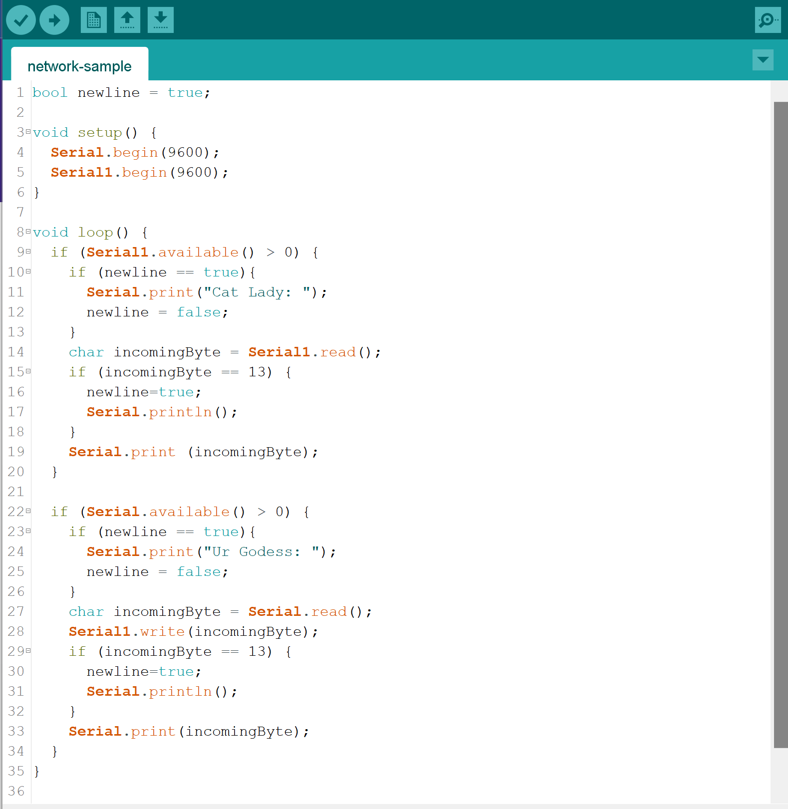Open the Serial Monitor magnifier icon
The image size is (788, 809).
pos(768,20)
